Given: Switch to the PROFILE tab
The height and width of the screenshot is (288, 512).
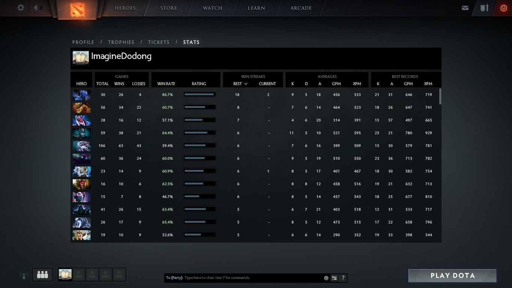Looking at the screenshot, I should pos(83,42).
